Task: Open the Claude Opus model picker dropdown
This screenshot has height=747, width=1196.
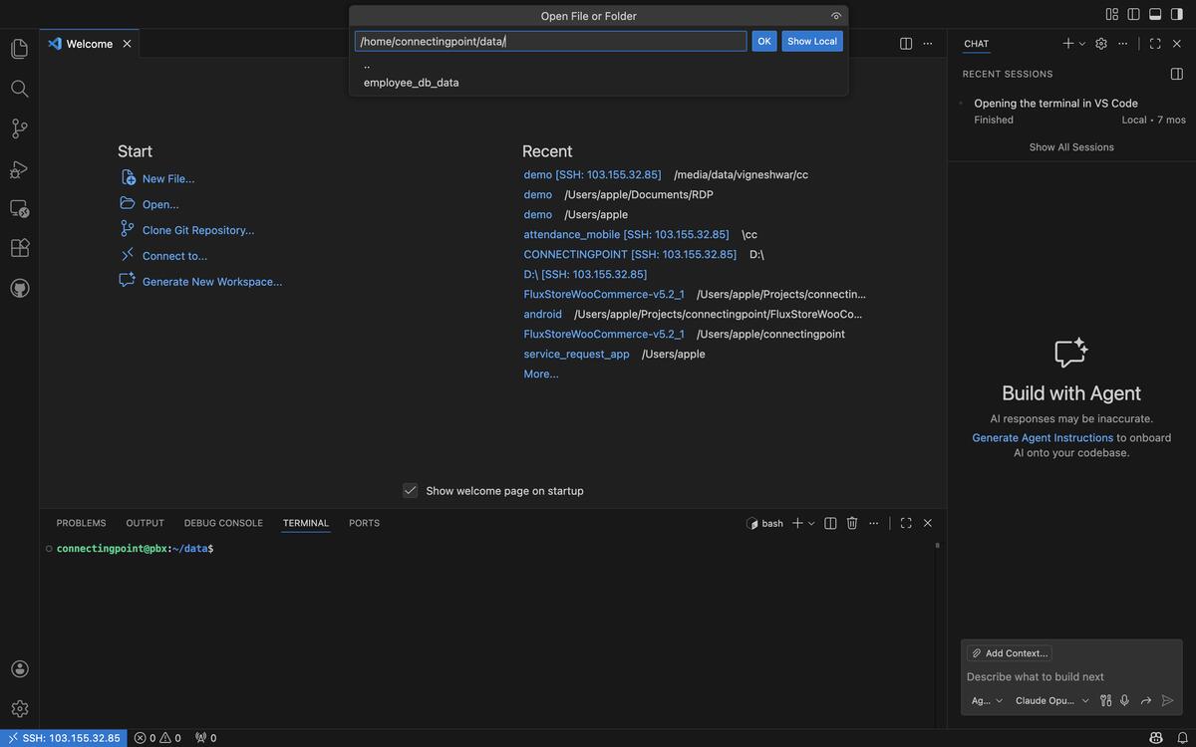Action: coord(1051,700)
